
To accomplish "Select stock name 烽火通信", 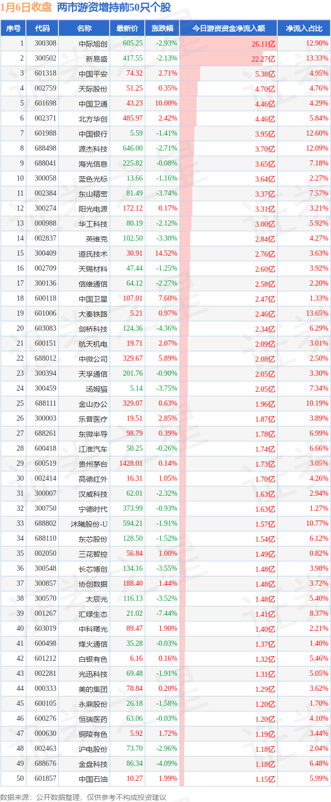I will point(93,644).
